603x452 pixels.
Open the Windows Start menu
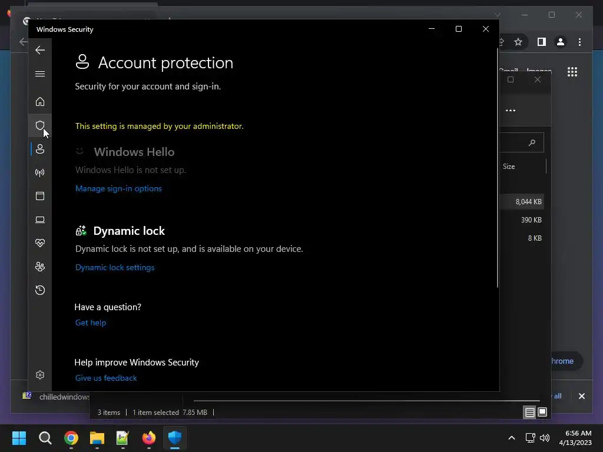[x=19, y=438]
